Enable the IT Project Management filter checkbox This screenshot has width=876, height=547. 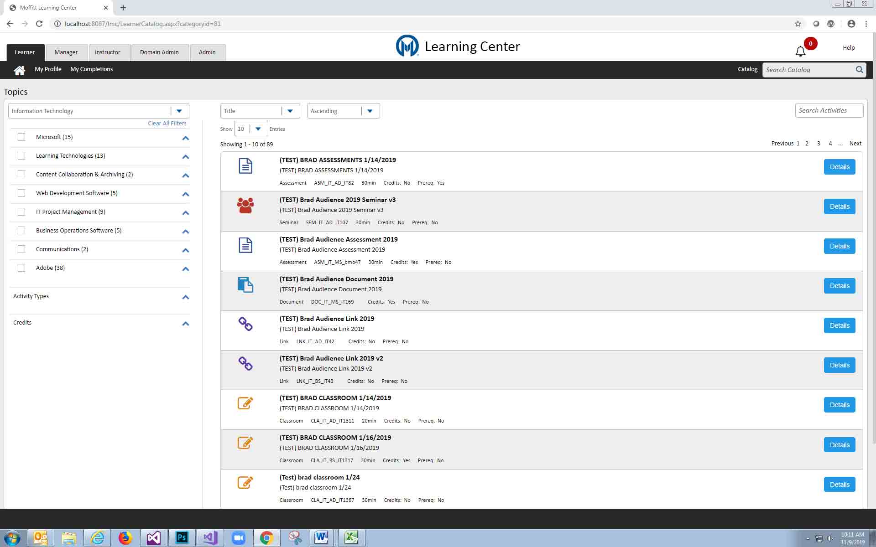point(21,212)
